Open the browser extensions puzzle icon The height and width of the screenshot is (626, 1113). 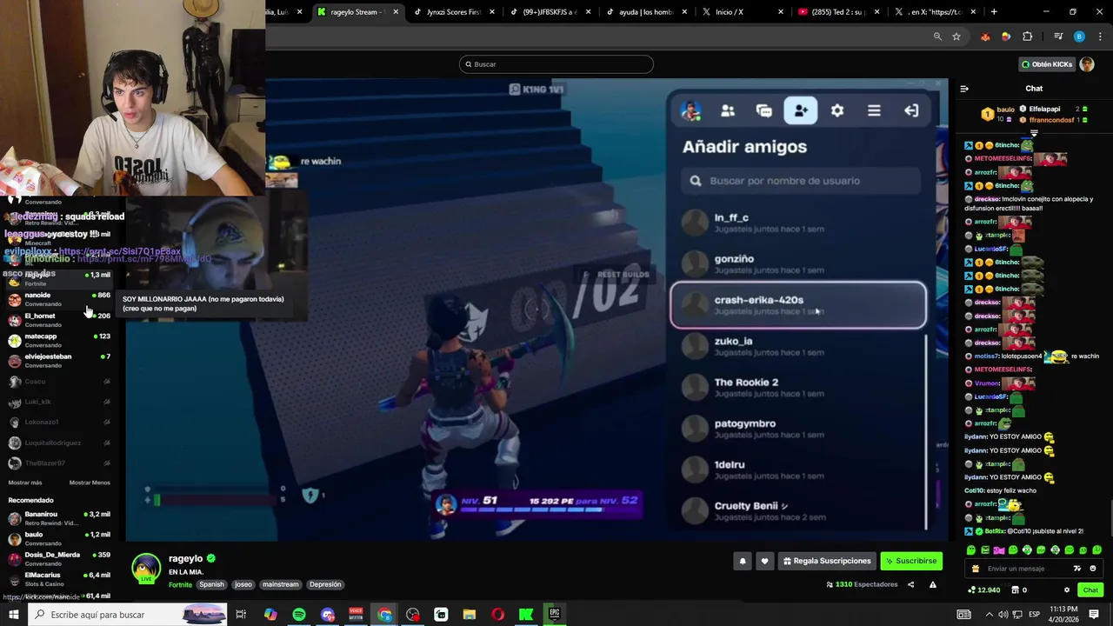(1028, 37)
